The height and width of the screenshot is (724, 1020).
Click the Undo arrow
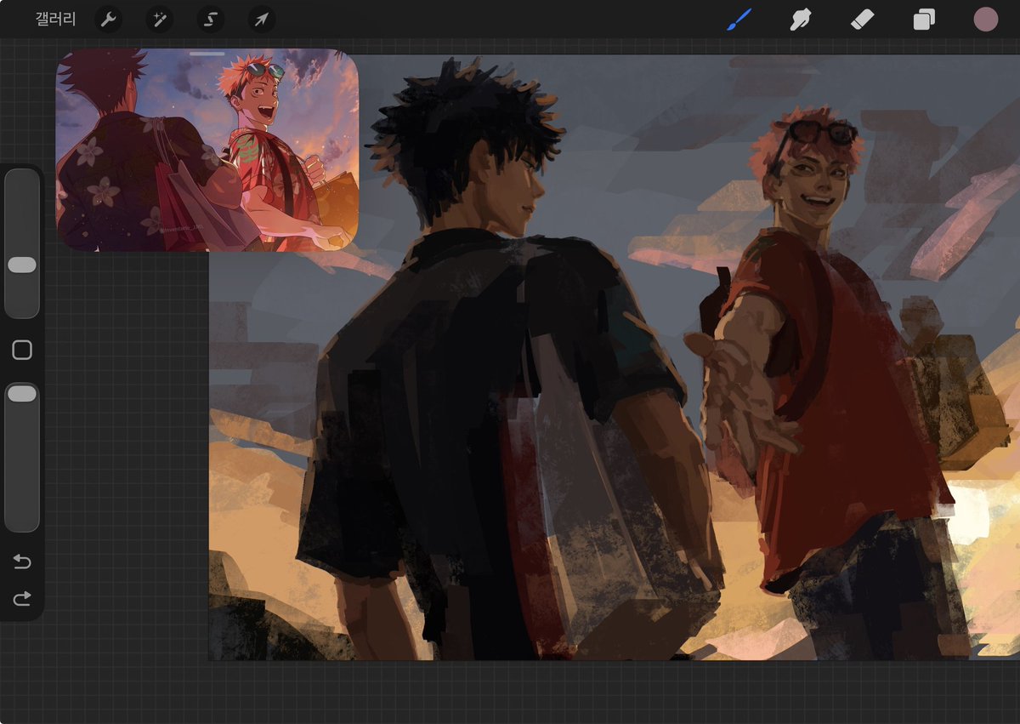tap(22, 562)
